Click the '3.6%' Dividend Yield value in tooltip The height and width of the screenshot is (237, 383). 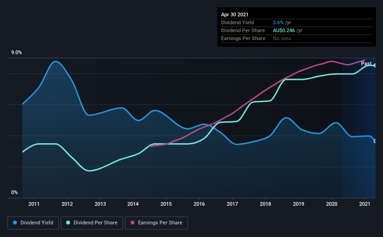pyautogui.click(x=278, y=22)
